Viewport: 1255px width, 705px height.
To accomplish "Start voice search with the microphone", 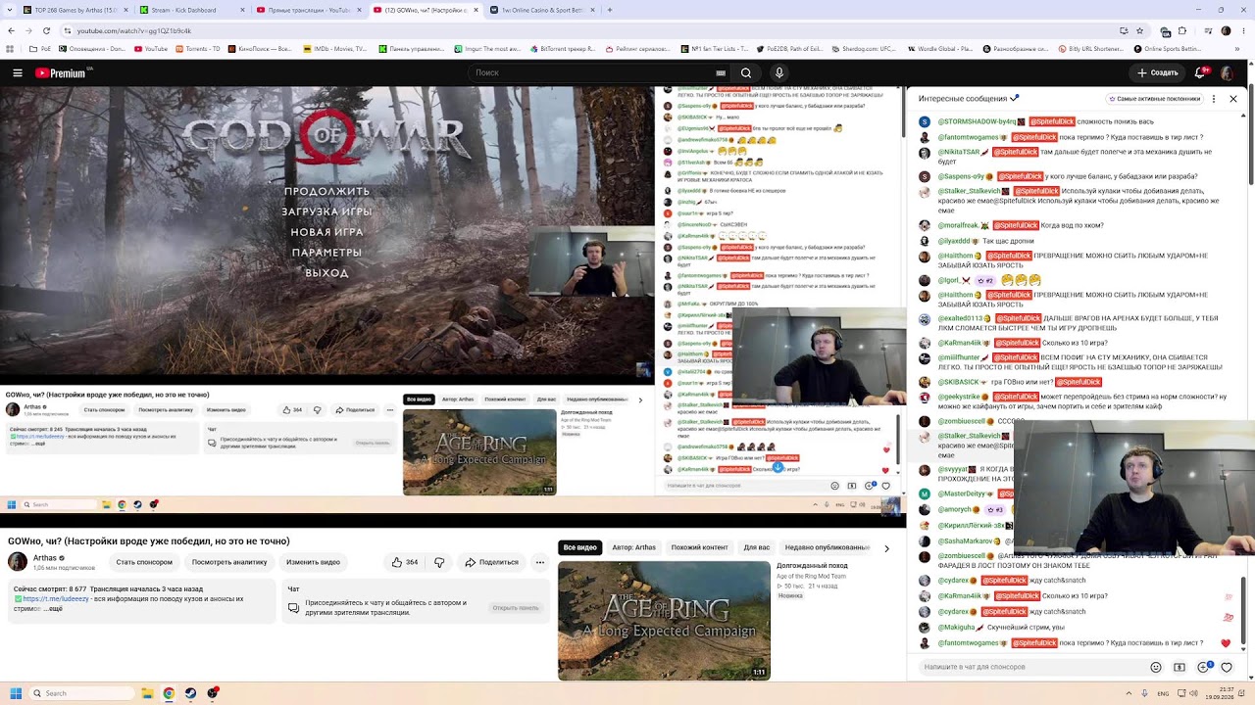I will 779,72.
